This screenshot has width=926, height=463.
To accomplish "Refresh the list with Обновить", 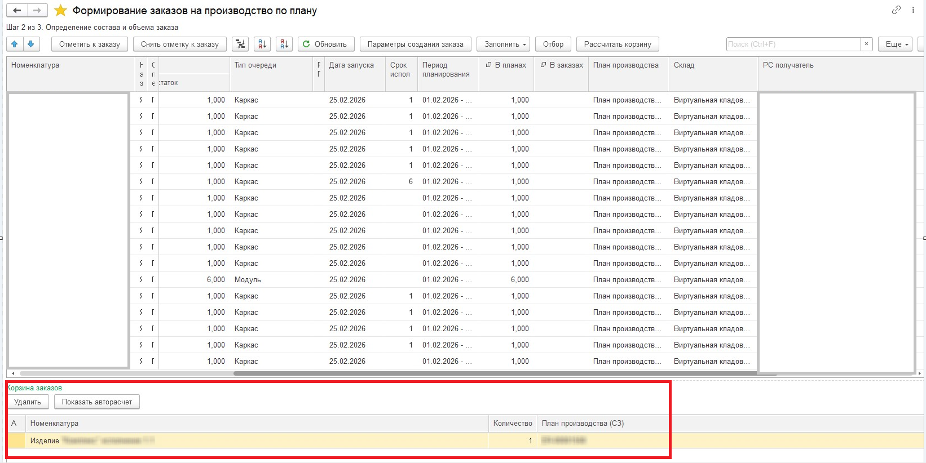I will pyautogui.click(x=327, y=44).
